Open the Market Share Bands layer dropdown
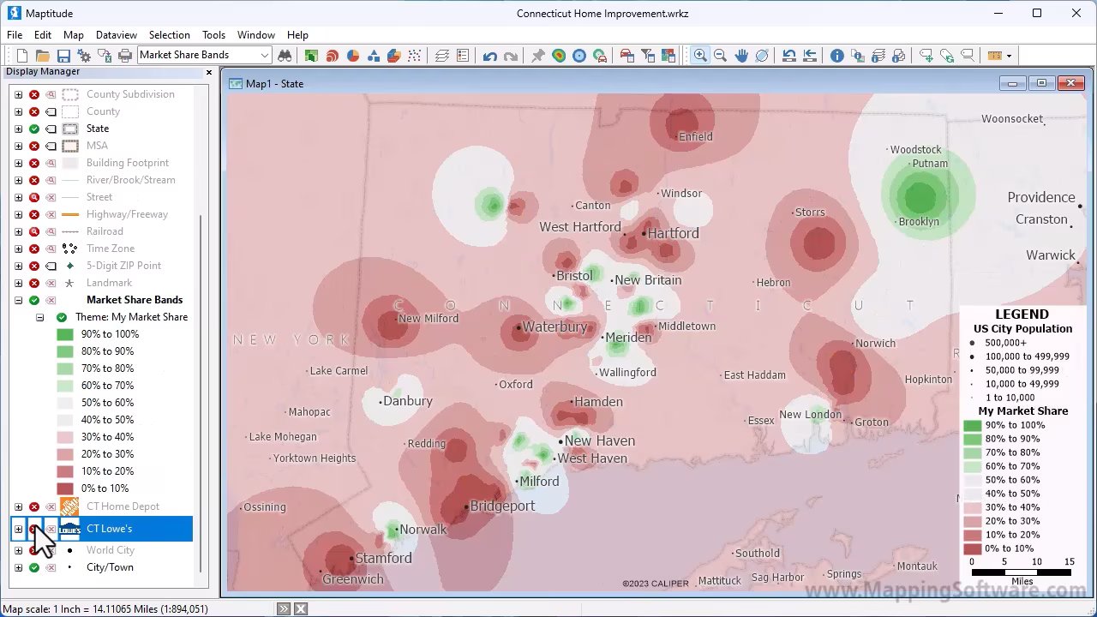Viewport: 1097px width, 617px height. click(265, 56)
